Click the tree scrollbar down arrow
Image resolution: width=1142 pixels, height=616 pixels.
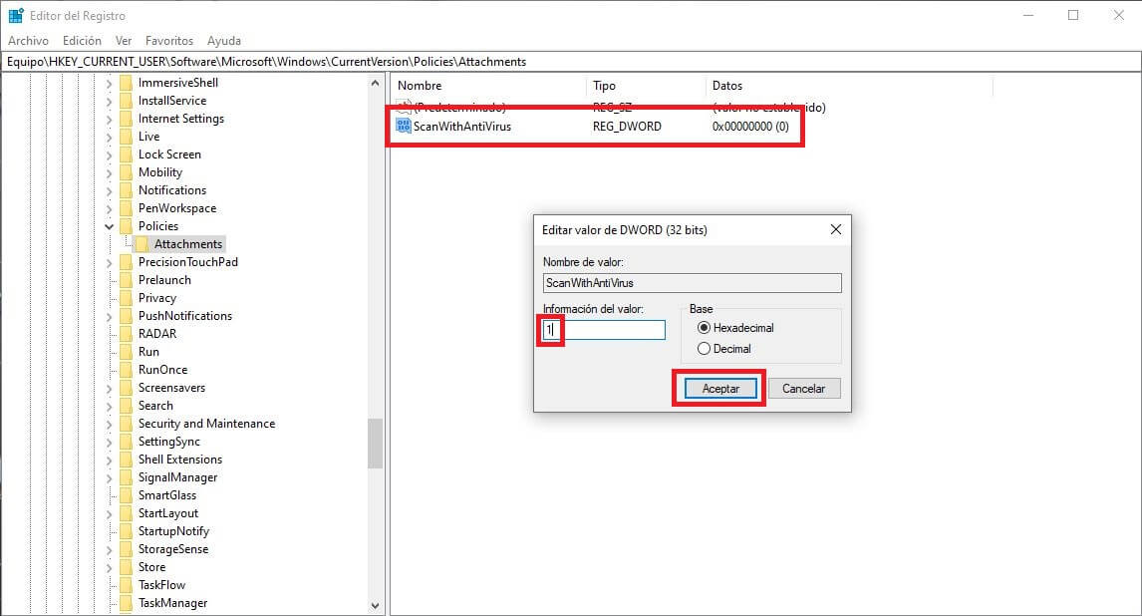coord(375,605)
